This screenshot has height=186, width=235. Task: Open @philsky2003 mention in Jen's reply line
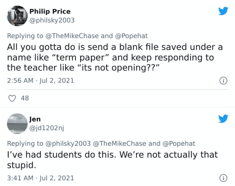pyautogui.click(x=68, y=143)
